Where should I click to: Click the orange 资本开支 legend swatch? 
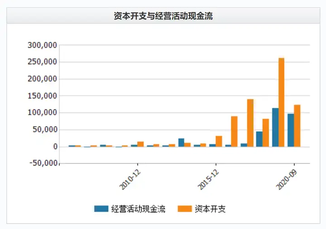(185, 209)
